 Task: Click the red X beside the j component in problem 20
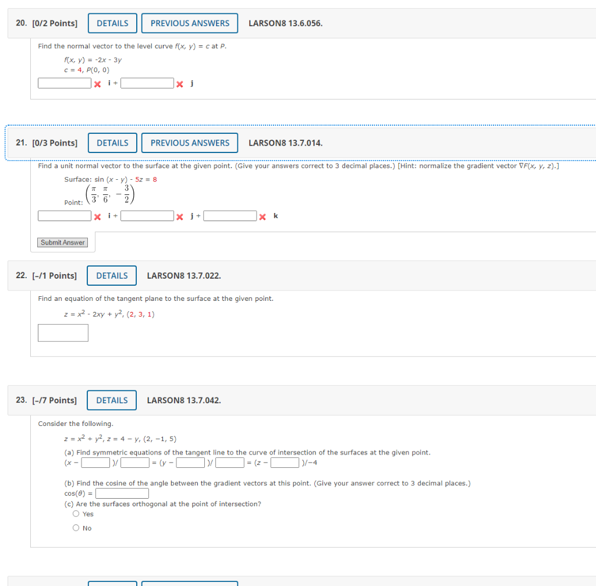click(x=180, y=83)
